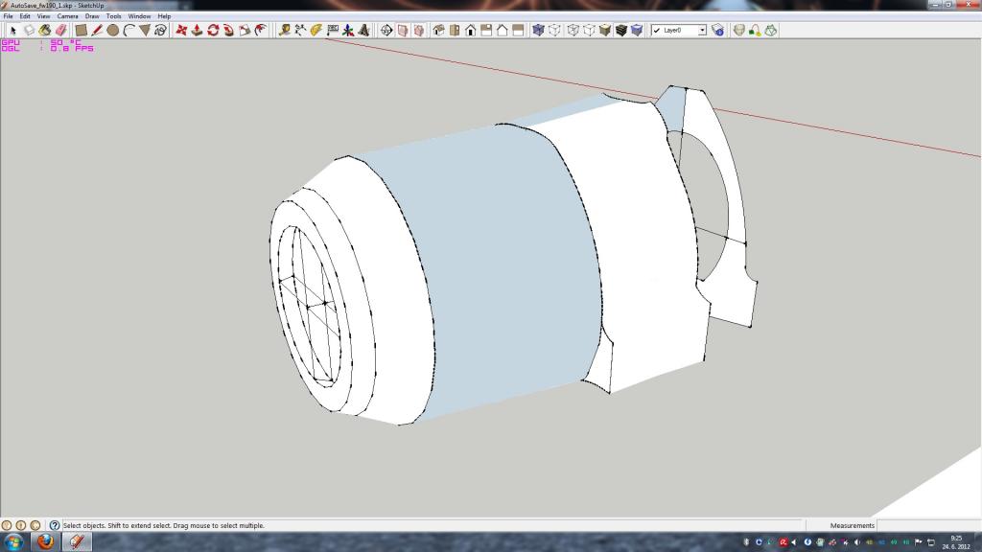Click the Instructor help button in status bar
This screenshot has width=982, height=552.
[55, 525]
